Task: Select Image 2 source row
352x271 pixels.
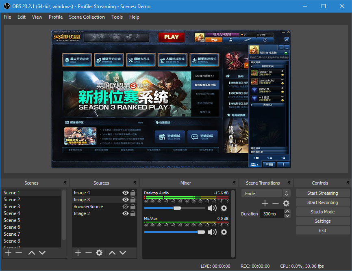Action: (x=104, y=214)
